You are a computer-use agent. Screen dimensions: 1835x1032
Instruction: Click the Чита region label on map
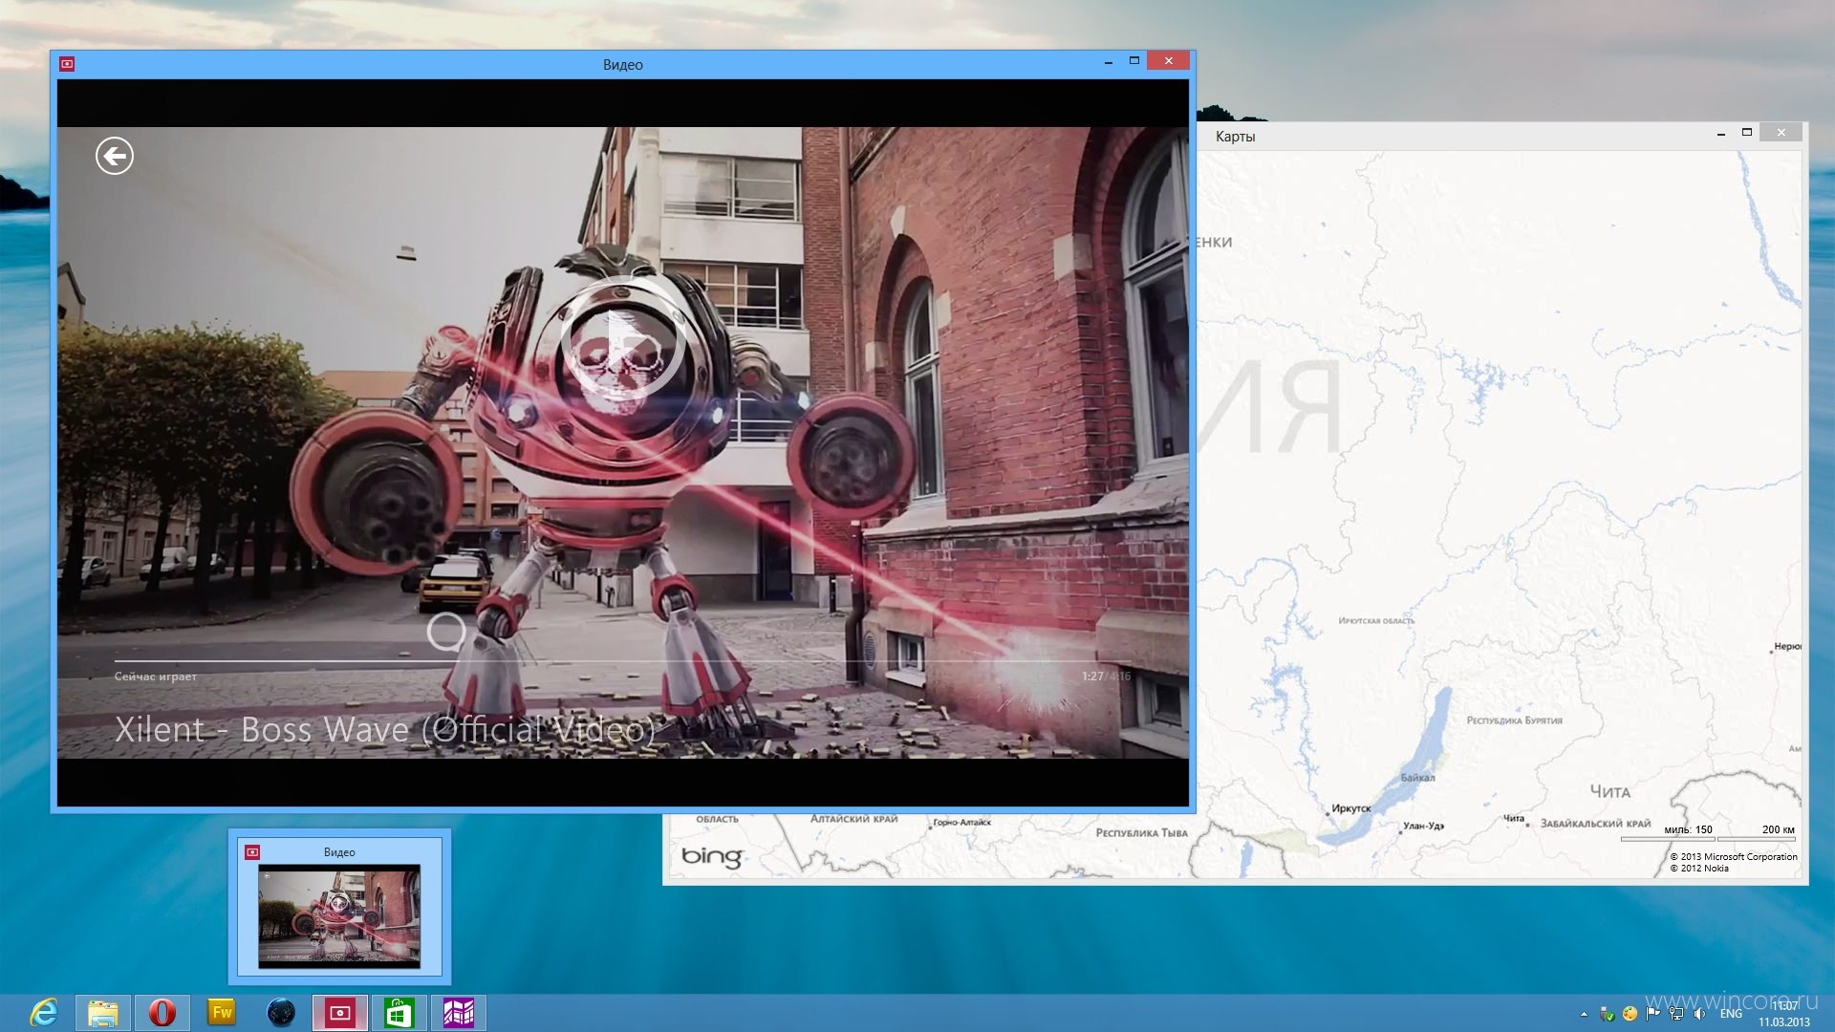click(1610, 792)
